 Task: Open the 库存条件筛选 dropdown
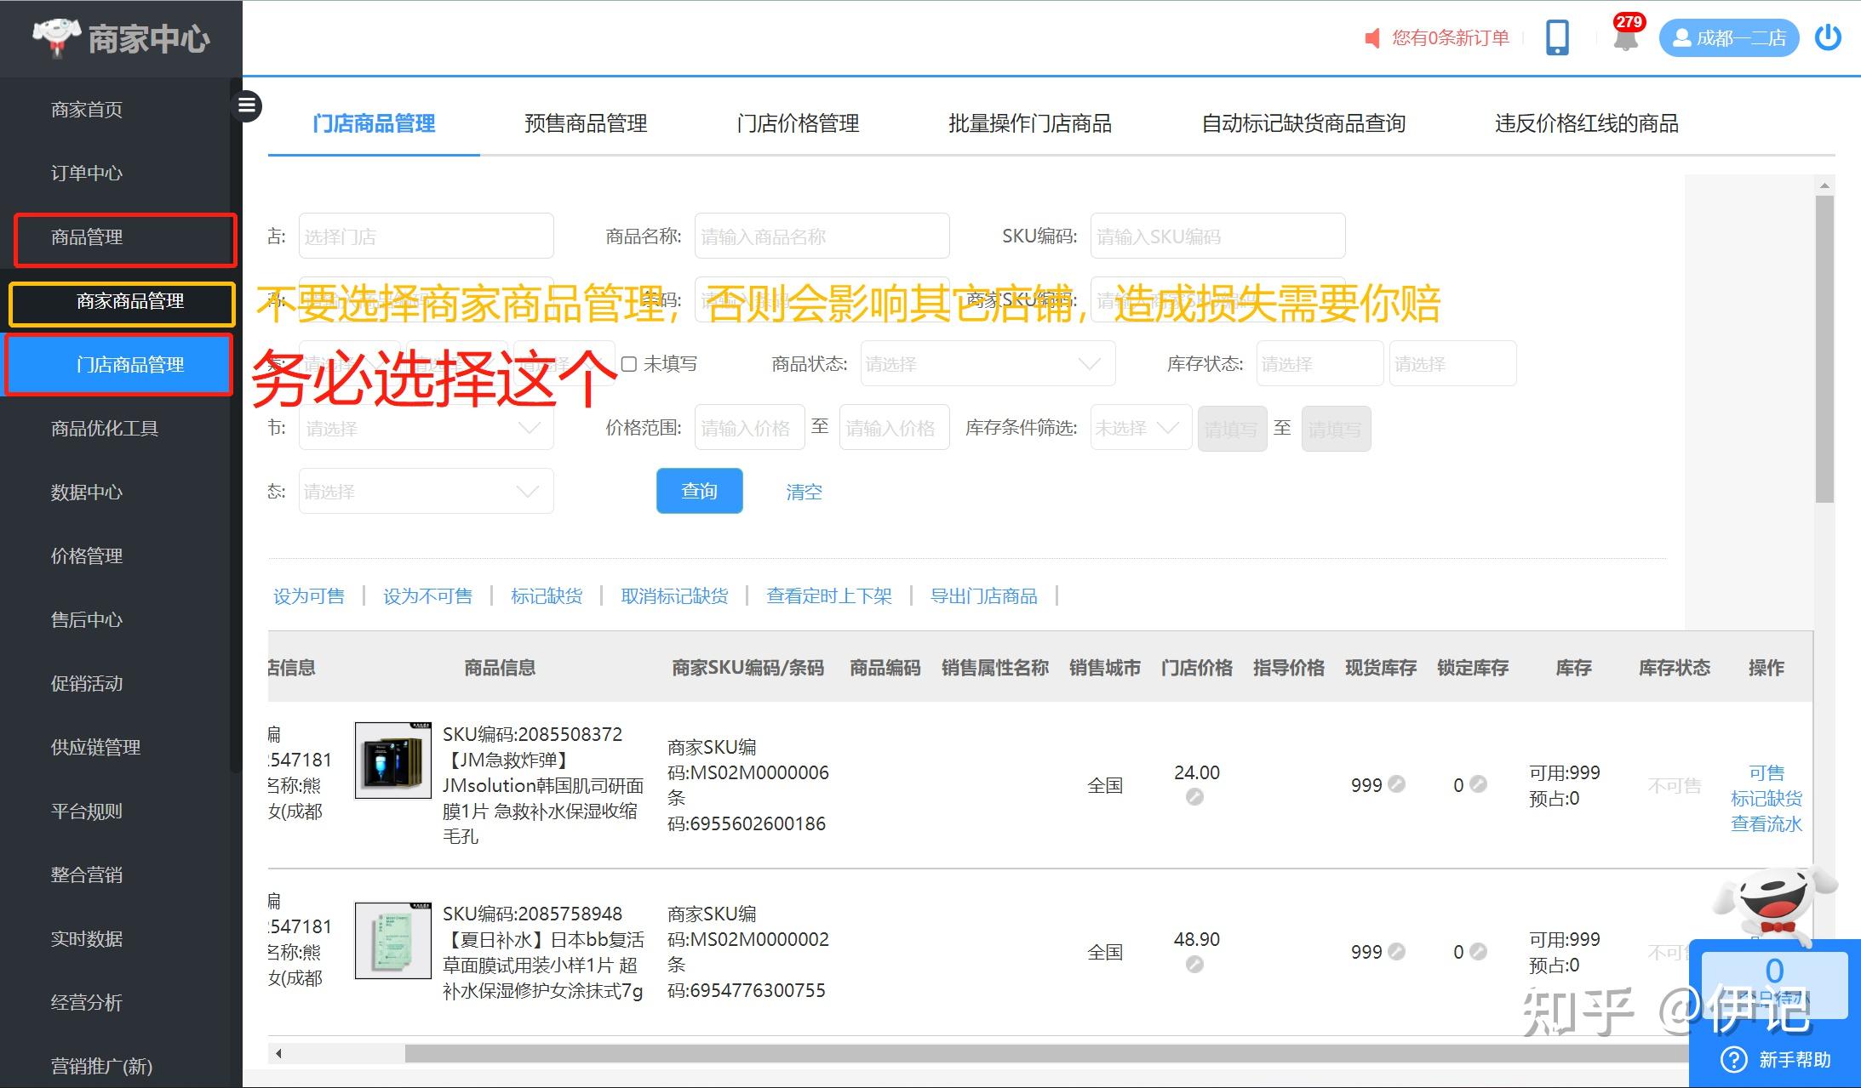pyautogui.click(x=1141, y=428)
